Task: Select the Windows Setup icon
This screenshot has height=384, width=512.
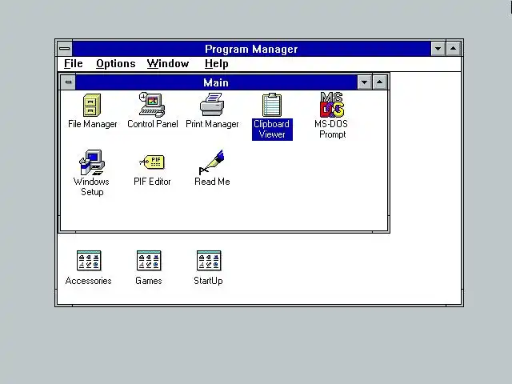Action: [x=92, y=162]
